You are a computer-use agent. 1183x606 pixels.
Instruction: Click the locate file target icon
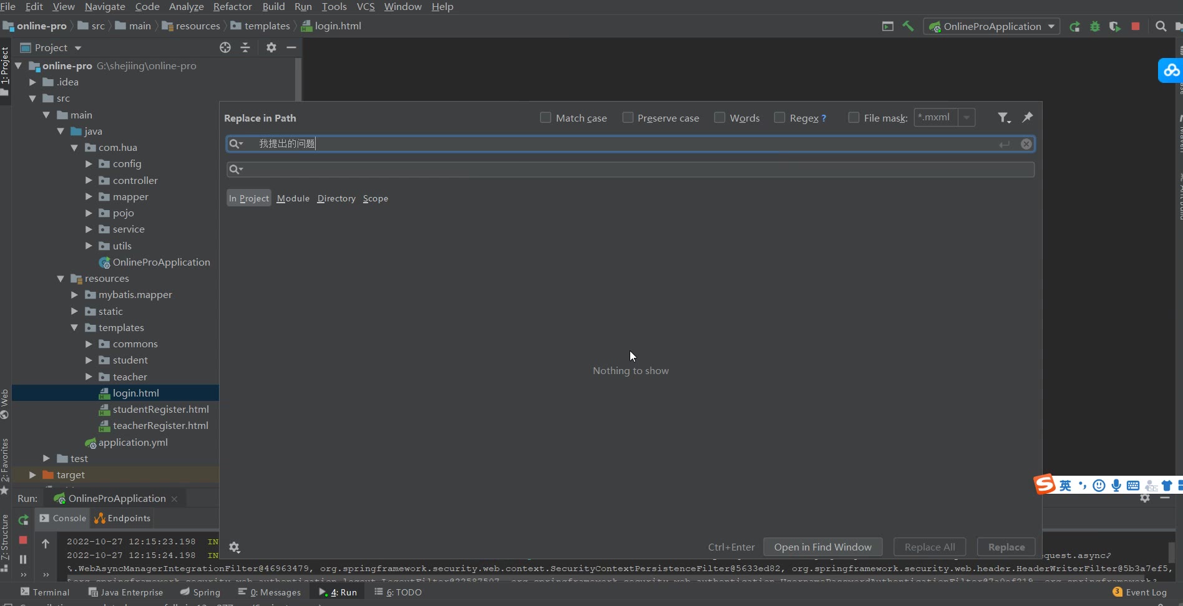(225, 47)
